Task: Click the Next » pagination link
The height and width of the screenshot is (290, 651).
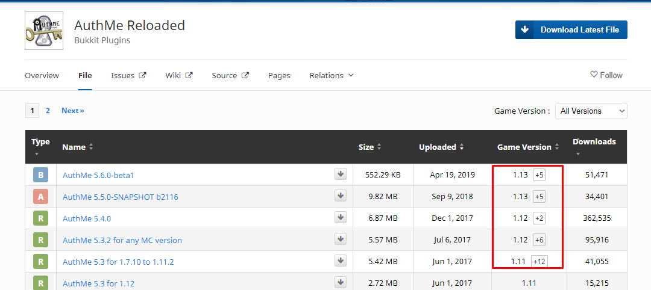Action: point(73,111)
